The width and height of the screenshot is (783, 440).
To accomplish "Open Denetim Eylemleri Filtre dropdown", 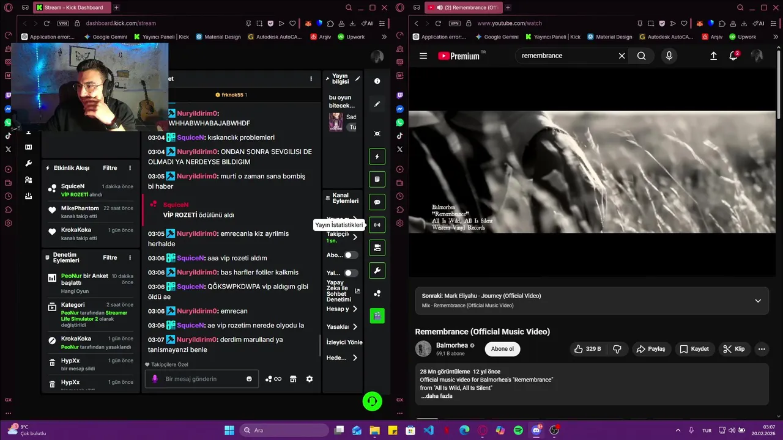I will point(110,258).
